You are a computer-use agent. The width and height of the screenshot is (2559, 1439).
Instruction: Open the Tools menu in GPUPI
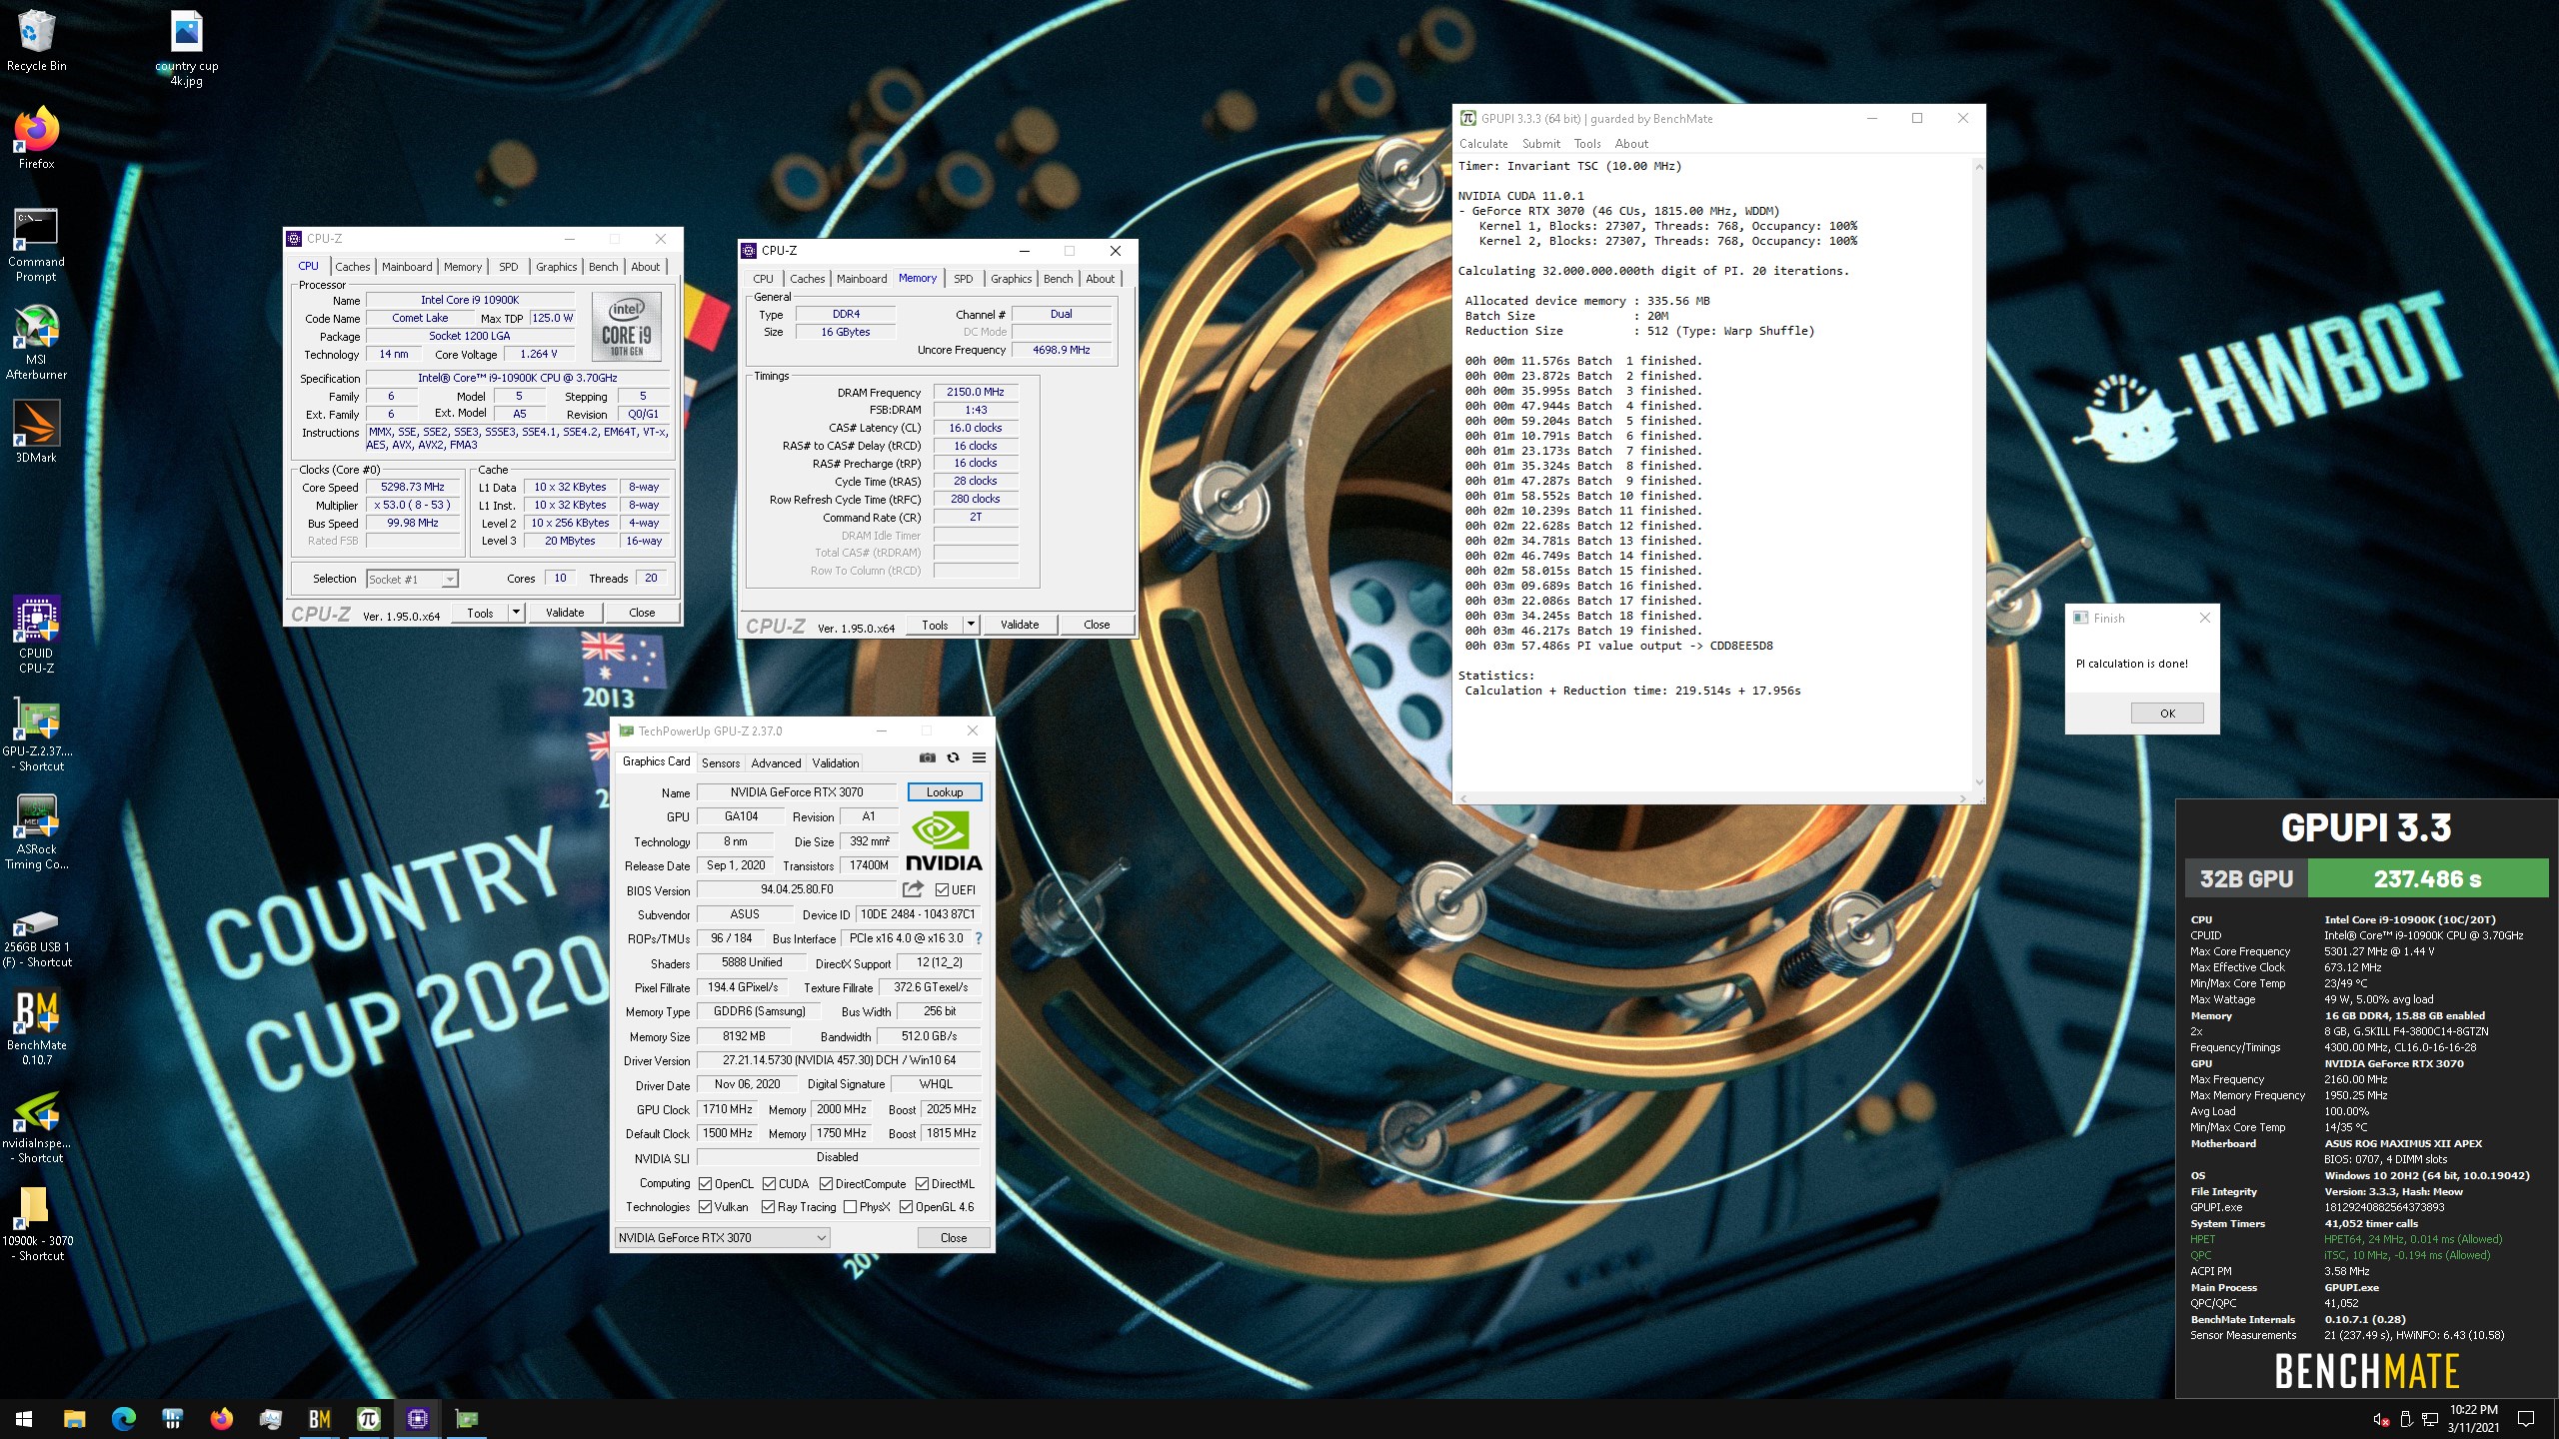(1587, 143)
